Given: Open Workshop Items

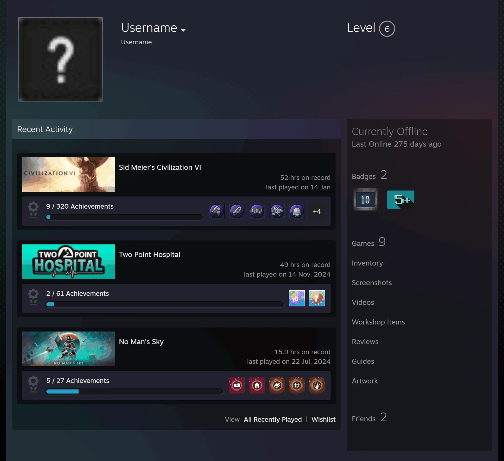Looking at the screenshot, I should [x=378, y=322].
